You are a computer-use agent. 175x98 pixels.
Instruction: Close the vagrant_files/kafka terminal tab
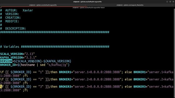(x=172, y=5)
